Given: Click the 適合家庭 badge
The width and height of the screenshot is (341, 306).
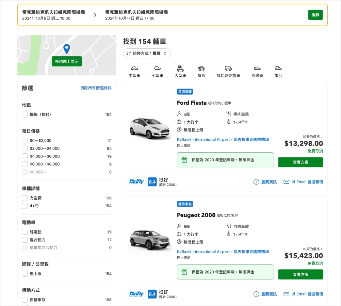Looking at the screenshot, I should click(x=185, y=204).
